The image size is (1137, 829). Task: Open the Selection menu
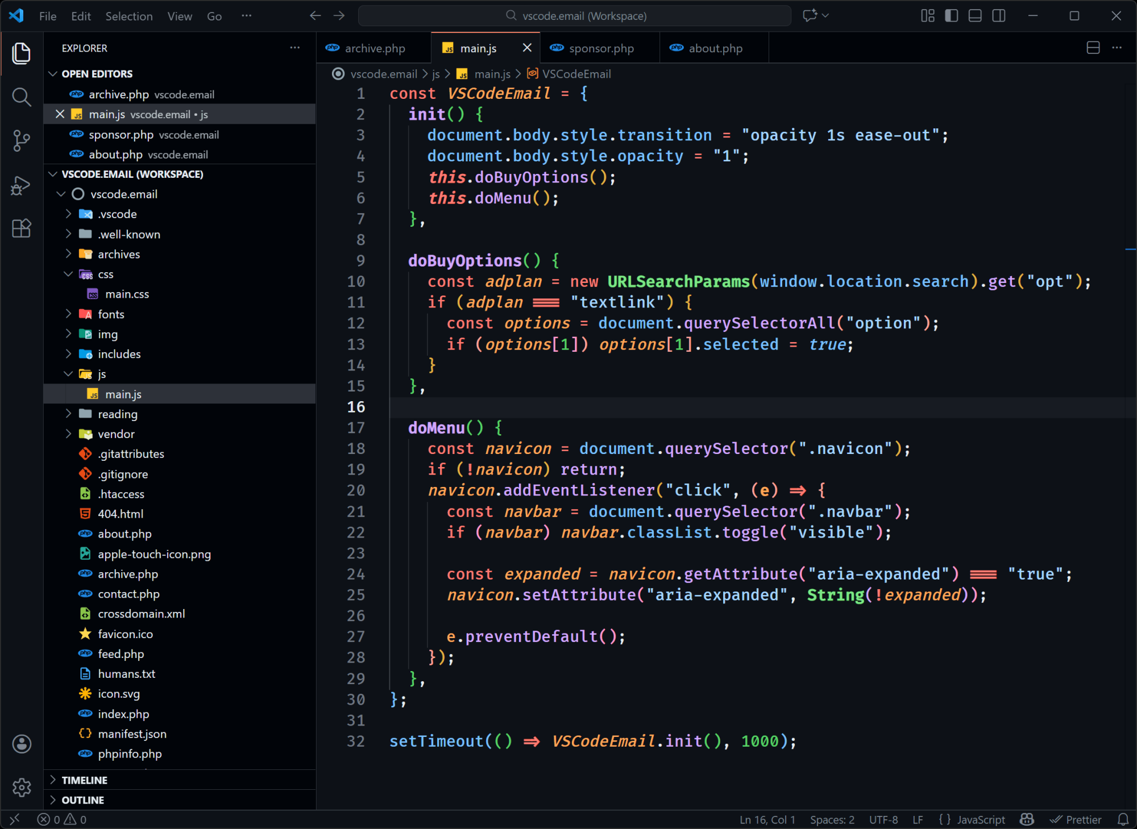129,16
